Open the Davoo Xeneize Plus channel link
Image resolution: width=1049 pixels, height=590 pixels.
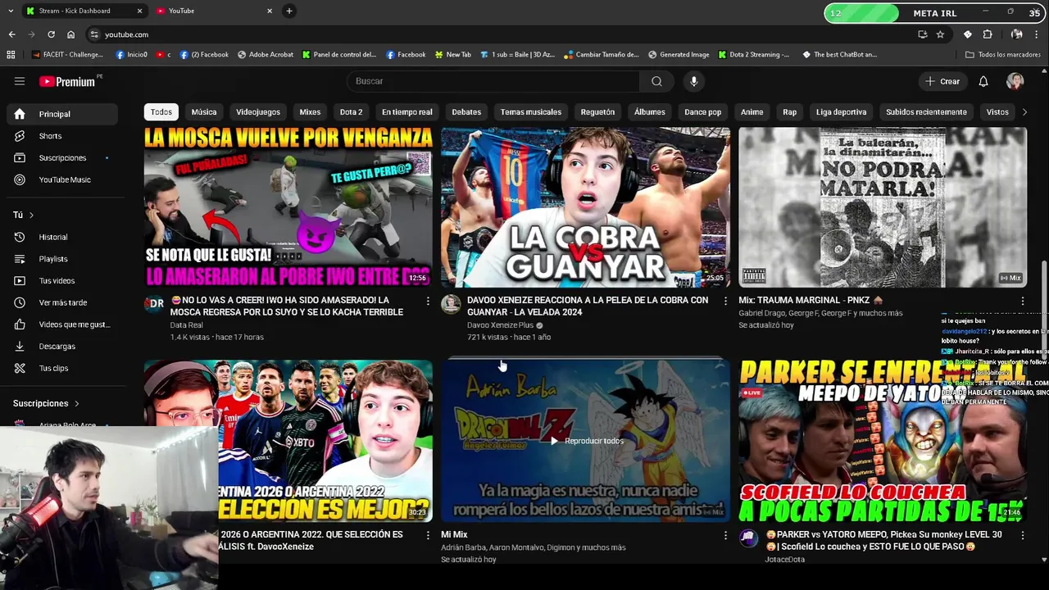click(x=500, y=324)
